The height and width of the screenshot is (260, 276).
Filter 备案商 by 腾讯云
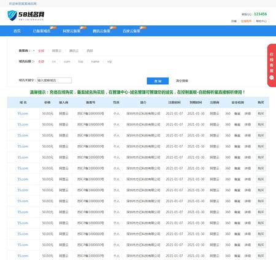pyautogui.click(x=74, y=50)
